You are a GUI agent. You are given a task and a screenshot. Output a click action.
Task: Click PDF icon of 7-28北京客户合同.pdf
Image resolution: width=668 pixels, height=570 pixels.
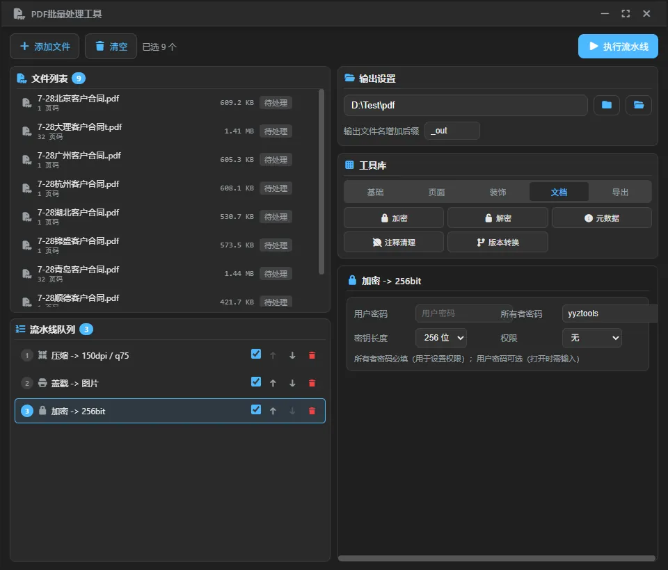pos(26,103)
